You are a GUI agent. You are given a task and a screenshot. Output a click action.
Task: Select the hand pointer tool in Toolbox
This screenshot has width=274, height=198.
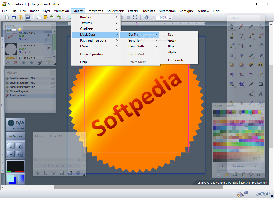click(232, 26)
